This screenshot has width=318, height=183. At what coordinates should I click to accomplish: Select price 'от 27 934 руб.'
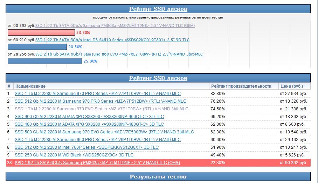pyautogui.click(x=293, y=94)
